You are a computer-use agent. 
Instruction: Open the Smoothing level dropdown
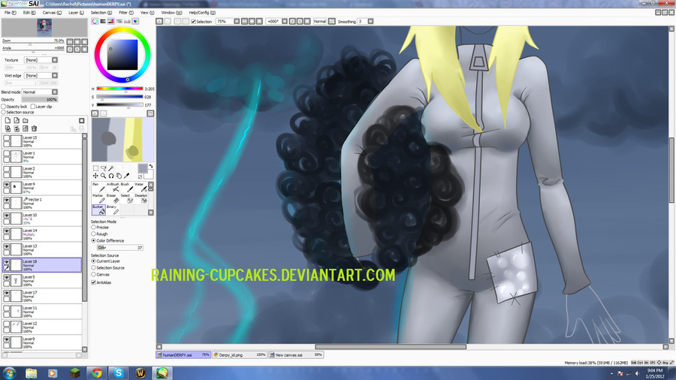coord(370,21)
